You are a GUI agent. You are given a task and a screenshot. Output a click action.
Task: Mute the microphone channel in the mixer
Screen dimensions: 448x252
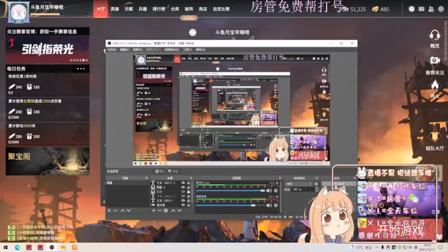point(269,190)
